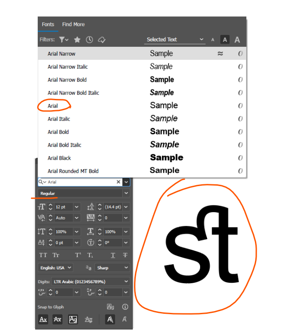This screenshot has width=294, height=334.
Task: Open Selected Text sample dropdown
Action: 175,40
